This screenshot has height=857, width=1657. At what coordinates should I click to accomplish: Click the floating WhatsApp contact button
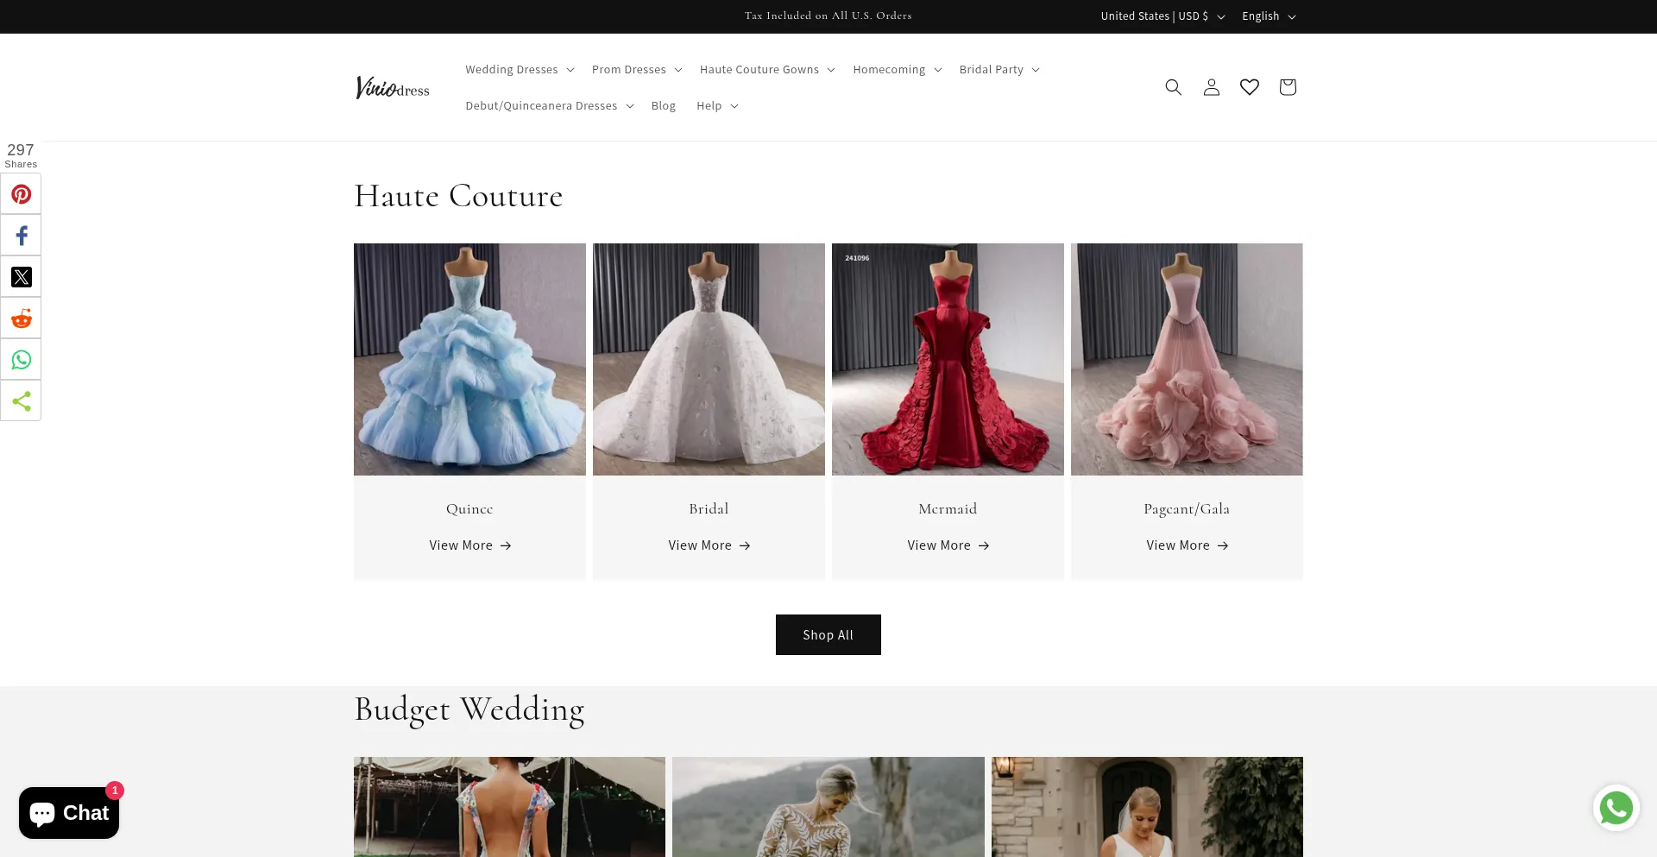click(1616, 809)
